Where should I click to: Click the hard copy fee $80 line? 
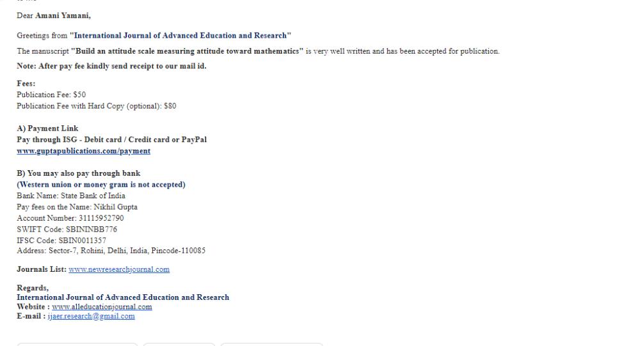pos(96,106)
